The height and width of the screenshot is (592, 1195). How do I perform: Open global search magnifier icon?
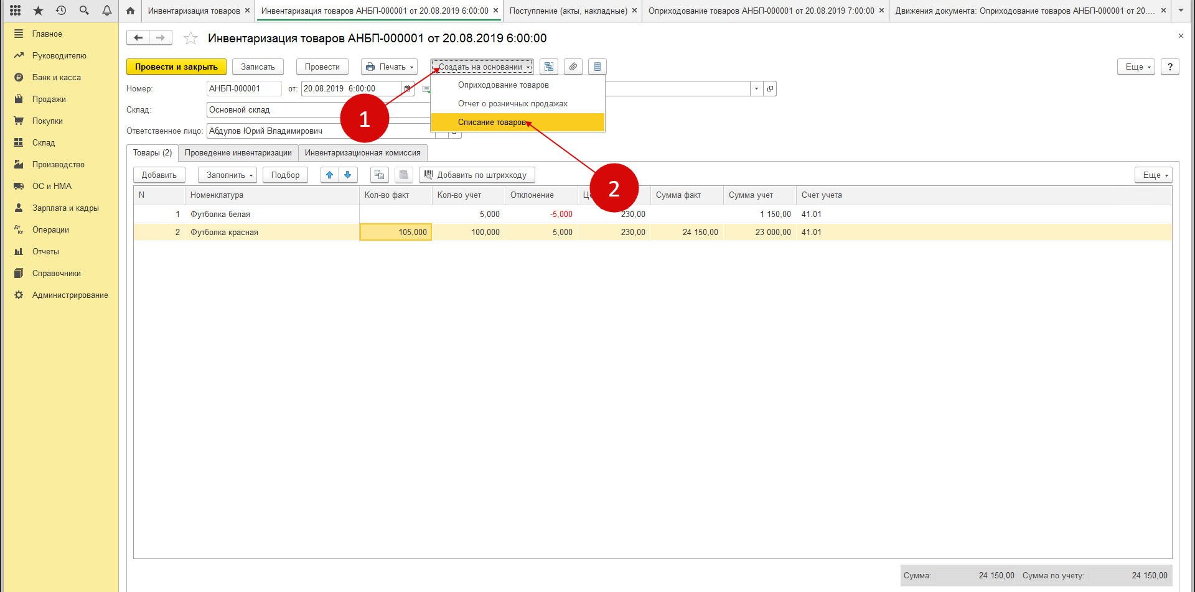point(84,11)
